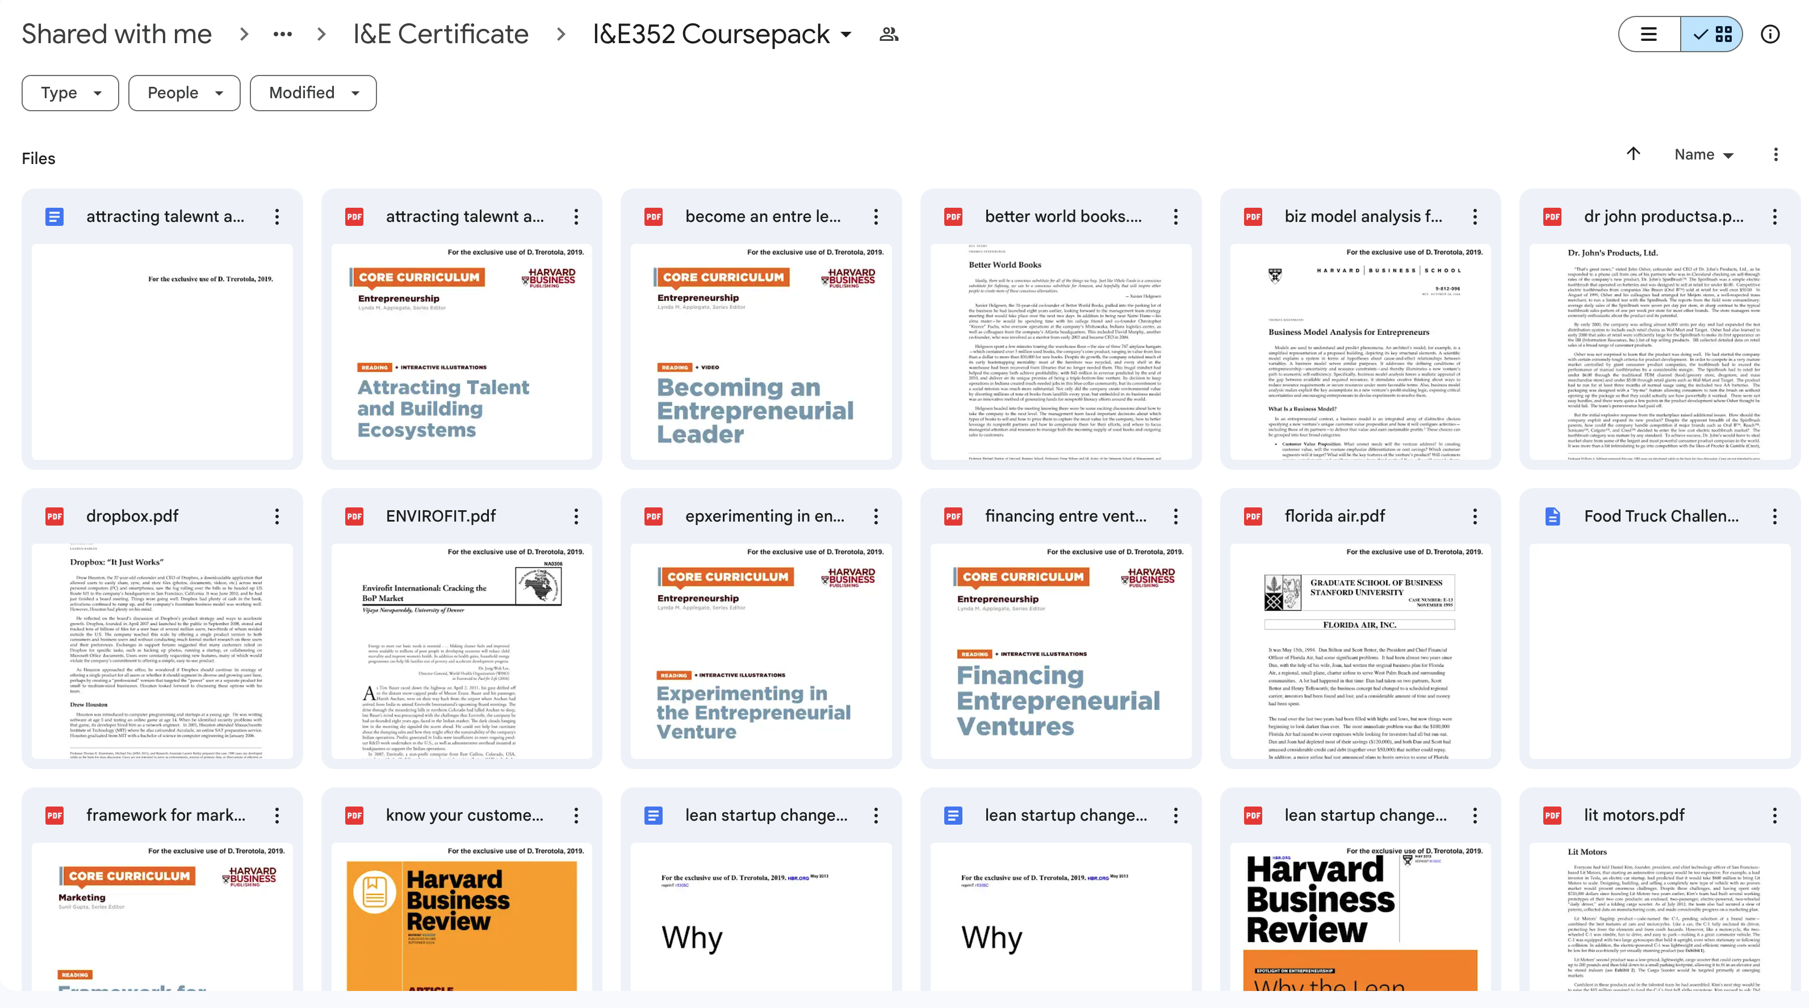This screenshot has height=1008, width=1809.
Task: Select the grid layout view
Action: (x=1712, y=33)
